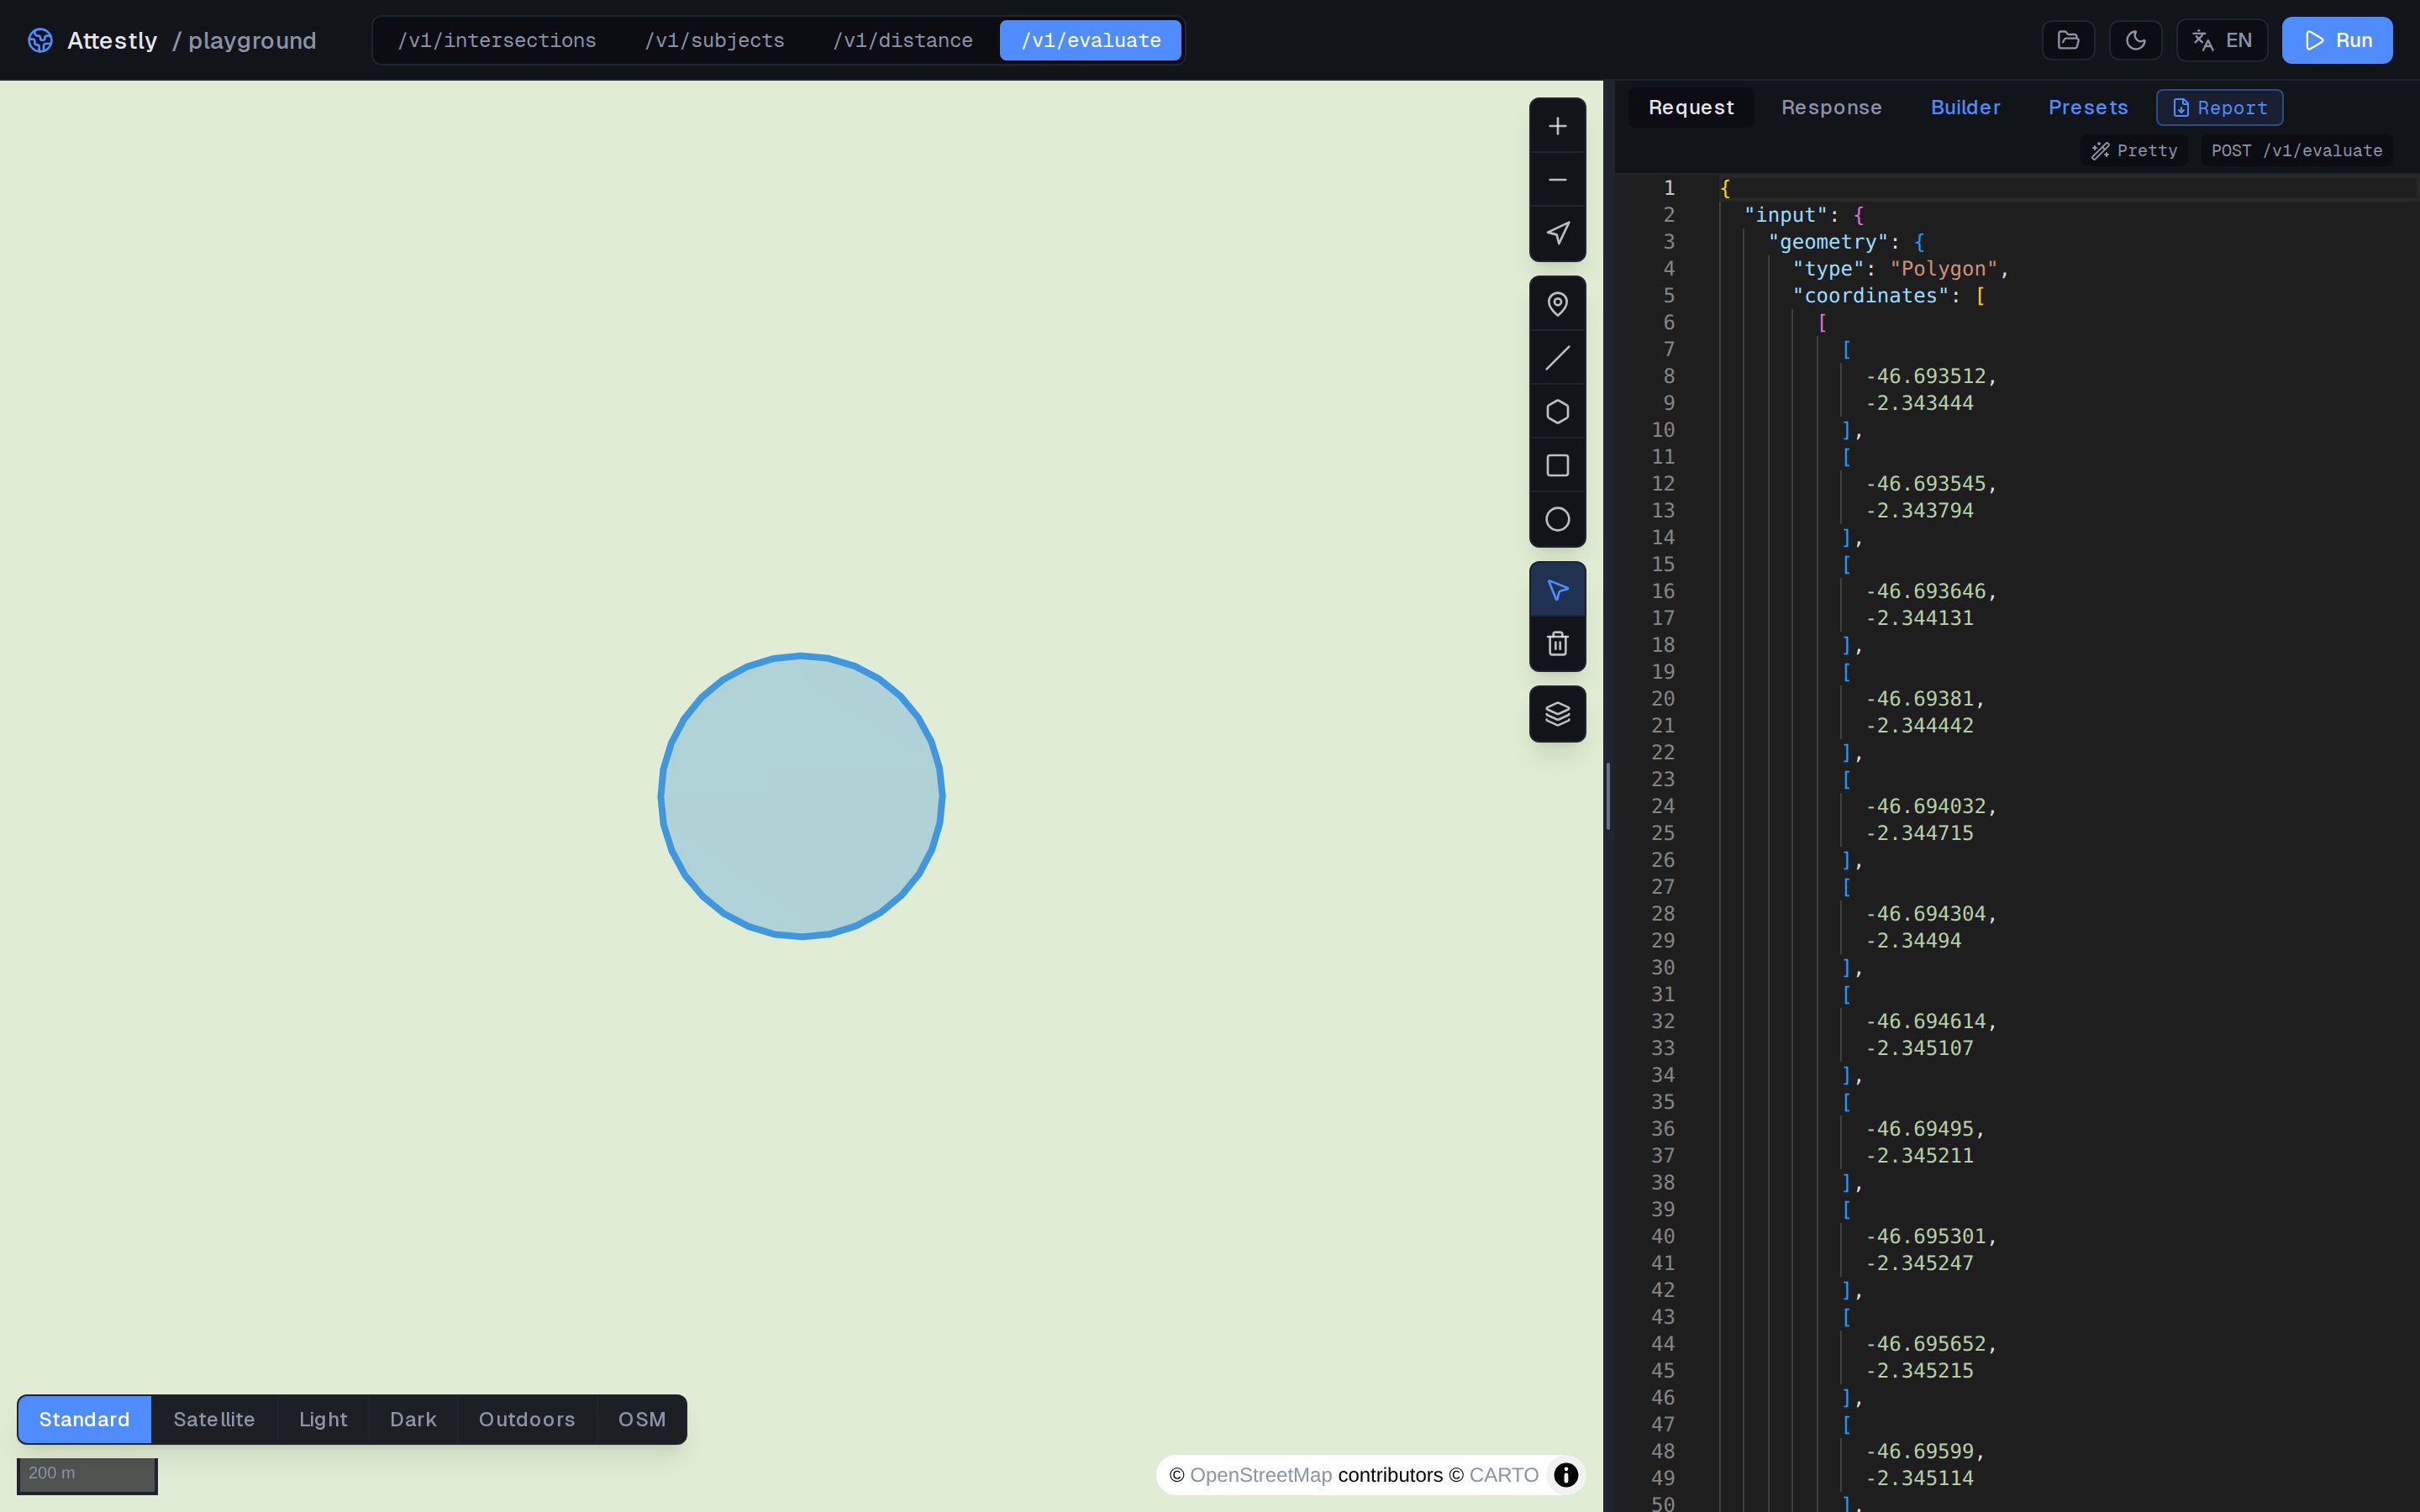Screen dimensions: 2420x1512
Task: Click the "geometry" key in editor
Action: click(1828, 242)
